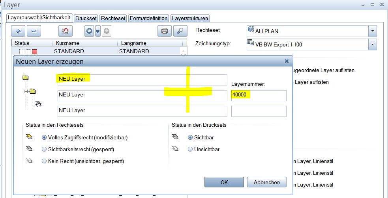The height and width of the screenshot is (198, 388).
Task: Click the blue back arrow icon
Action: pos(89,31)
